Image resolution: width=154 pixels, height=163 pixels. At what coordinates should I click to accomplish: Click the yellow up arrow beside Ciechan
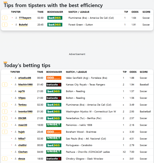(x=12, y=152)
